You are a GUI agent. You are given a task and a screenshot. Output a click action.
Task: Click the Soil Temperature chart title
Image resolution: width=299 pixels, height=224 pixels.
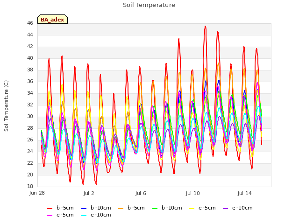[x=149, y=5]
